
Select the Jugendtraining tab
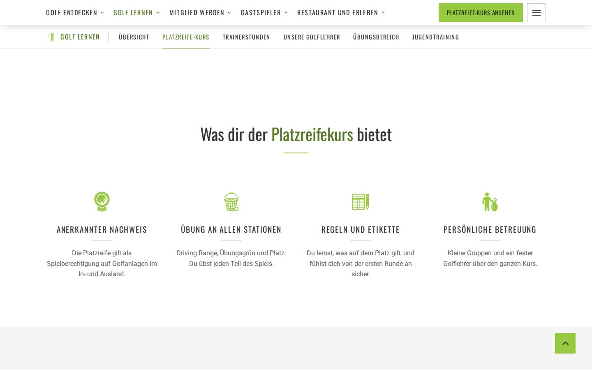436,37
